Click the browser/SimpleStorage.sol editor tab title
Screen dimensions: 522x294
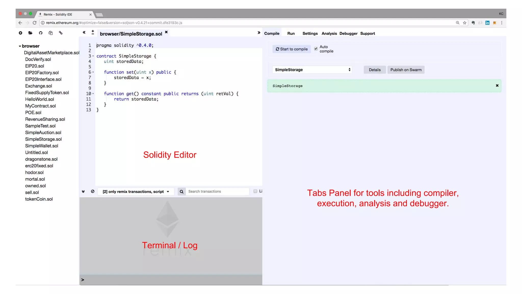131,34
